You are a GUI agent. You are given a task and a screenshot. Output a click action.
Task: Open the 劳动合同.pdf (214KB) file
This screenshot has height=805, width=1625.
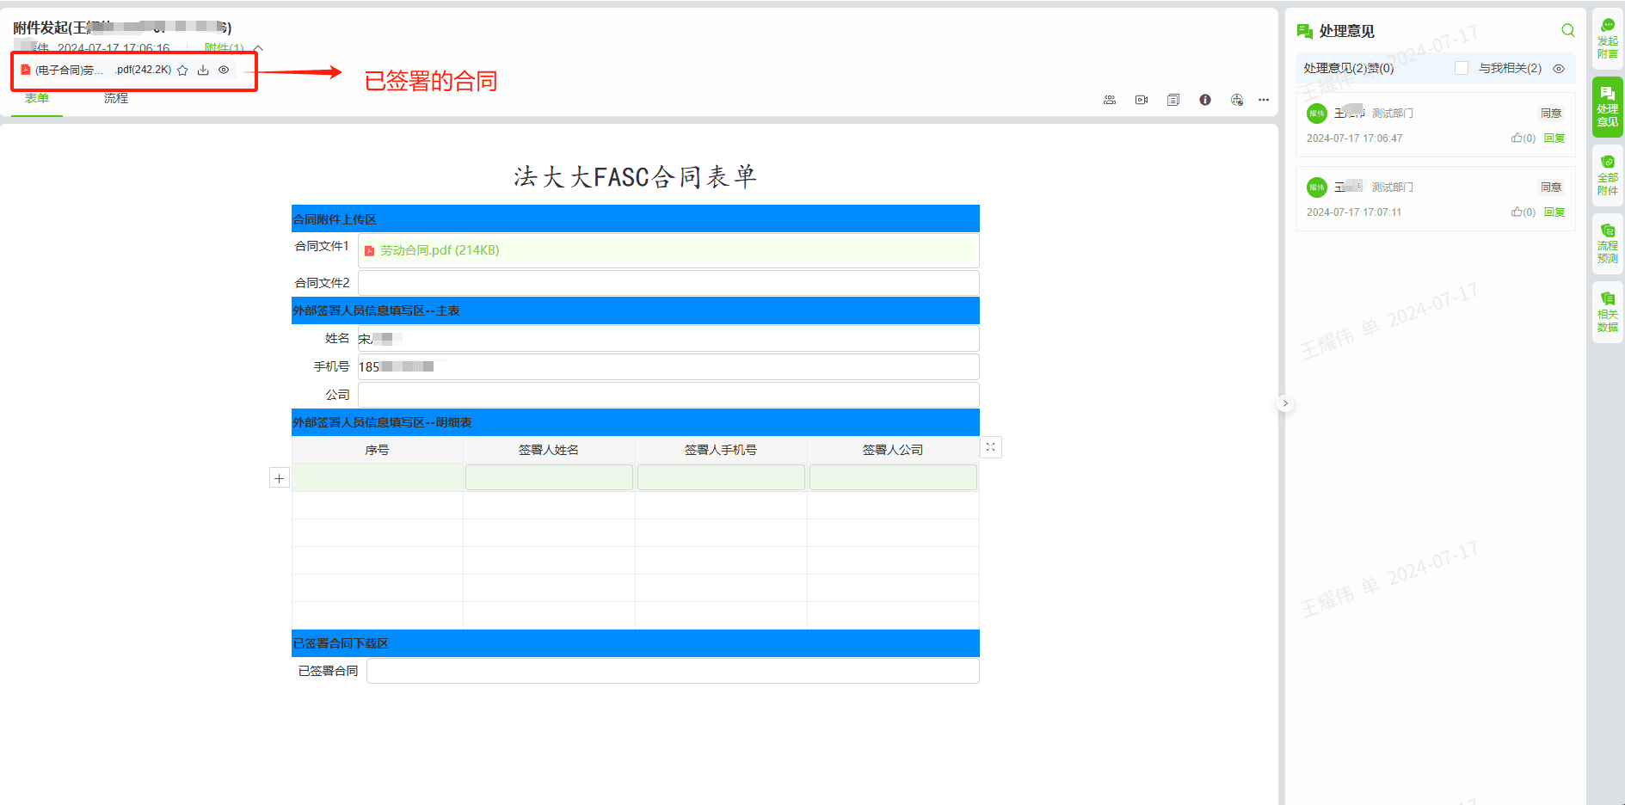tap(440, 250)
